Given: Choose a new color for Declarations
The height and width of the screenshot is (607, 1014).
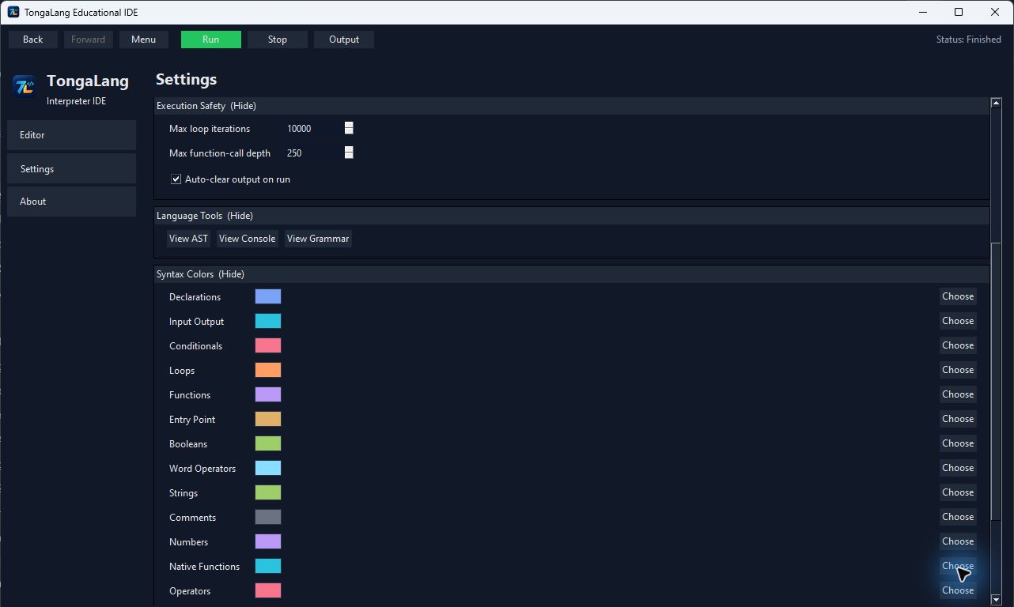Looking at the screenshot, I should 958,296.
